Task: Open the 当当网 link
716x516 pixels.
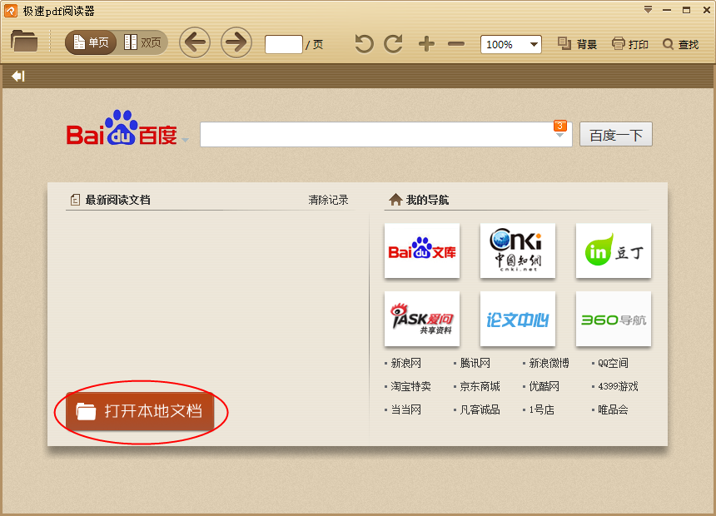Action: [406, 409]
